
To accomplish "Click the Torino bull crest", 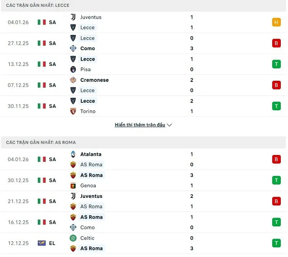I will pyautogui.click(x=73, y=111).
